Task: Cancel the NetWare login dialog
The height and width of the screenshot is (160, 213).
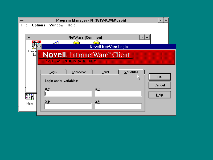Action: tap(159, 85)
